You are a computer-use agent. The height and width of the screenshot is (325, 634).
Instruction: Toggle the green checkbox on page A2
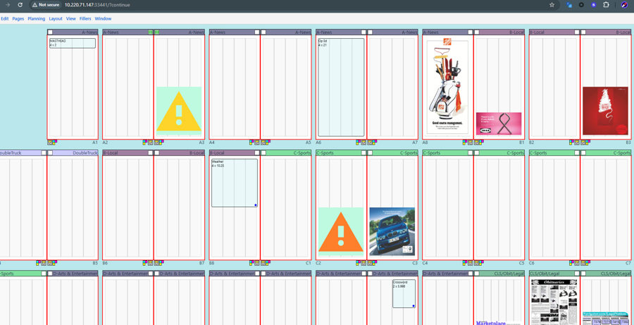point(151,32)
